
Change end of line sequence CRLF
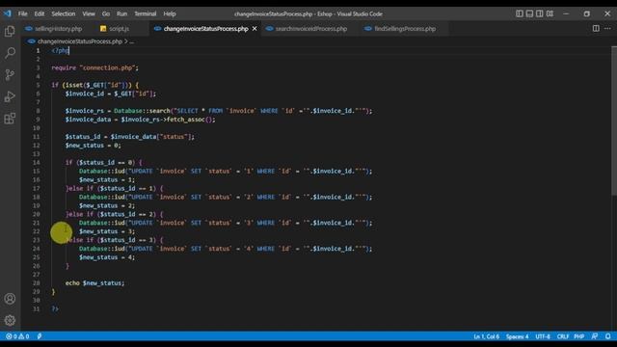[x=563, y=336]
